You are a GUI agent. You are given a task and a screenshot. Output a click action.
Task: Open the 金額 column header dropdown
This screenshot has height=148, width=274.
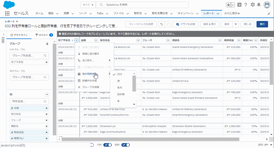coord(96,40)
